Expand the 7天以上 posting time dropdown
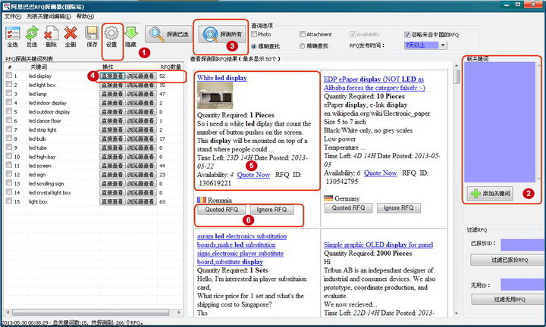Image resolution: width=546 pixels, height=327 pixels. coord(443,45)
